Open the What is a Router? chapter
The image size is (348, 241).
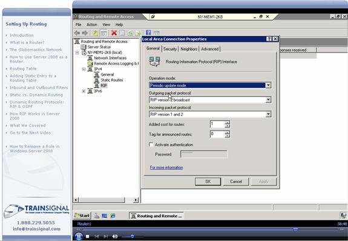pos(27,42)
